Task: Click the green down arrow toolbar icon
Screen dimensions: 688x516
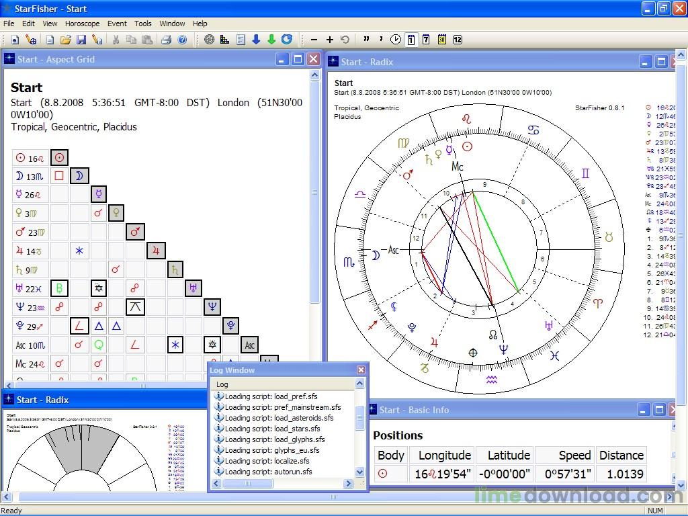Action: (x=271, y=40)
